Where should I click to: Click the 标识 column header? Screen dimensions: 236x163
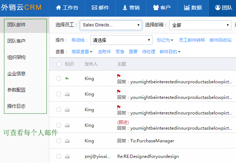(x=69, y=64)
